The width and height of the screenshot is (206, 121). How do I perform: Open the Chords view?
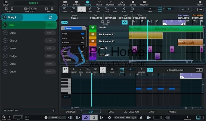pyautogui.click(x=122, y=3)
